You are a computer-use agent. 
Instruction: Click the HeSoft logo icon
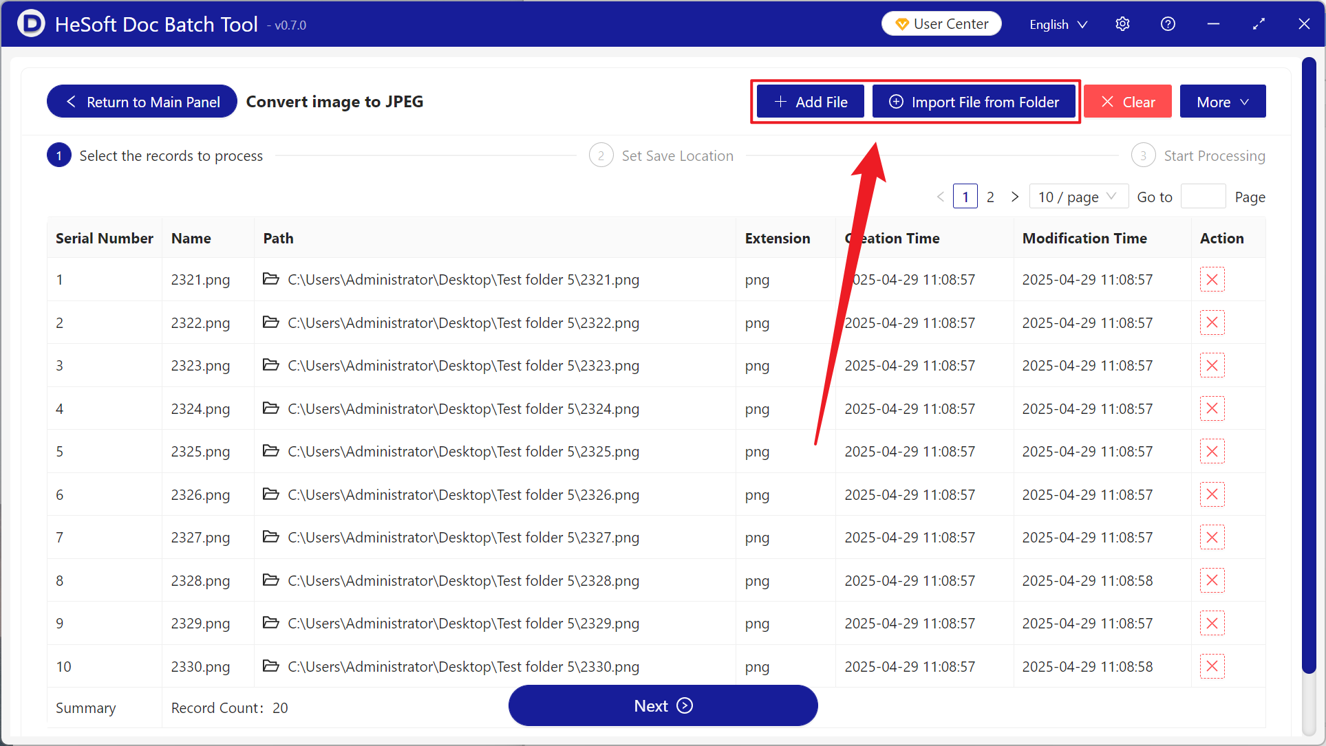pyautogui.click(x=31, y=23)
